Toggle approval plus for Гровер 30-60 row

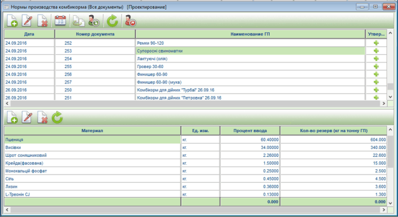click(x=376, y=67)
